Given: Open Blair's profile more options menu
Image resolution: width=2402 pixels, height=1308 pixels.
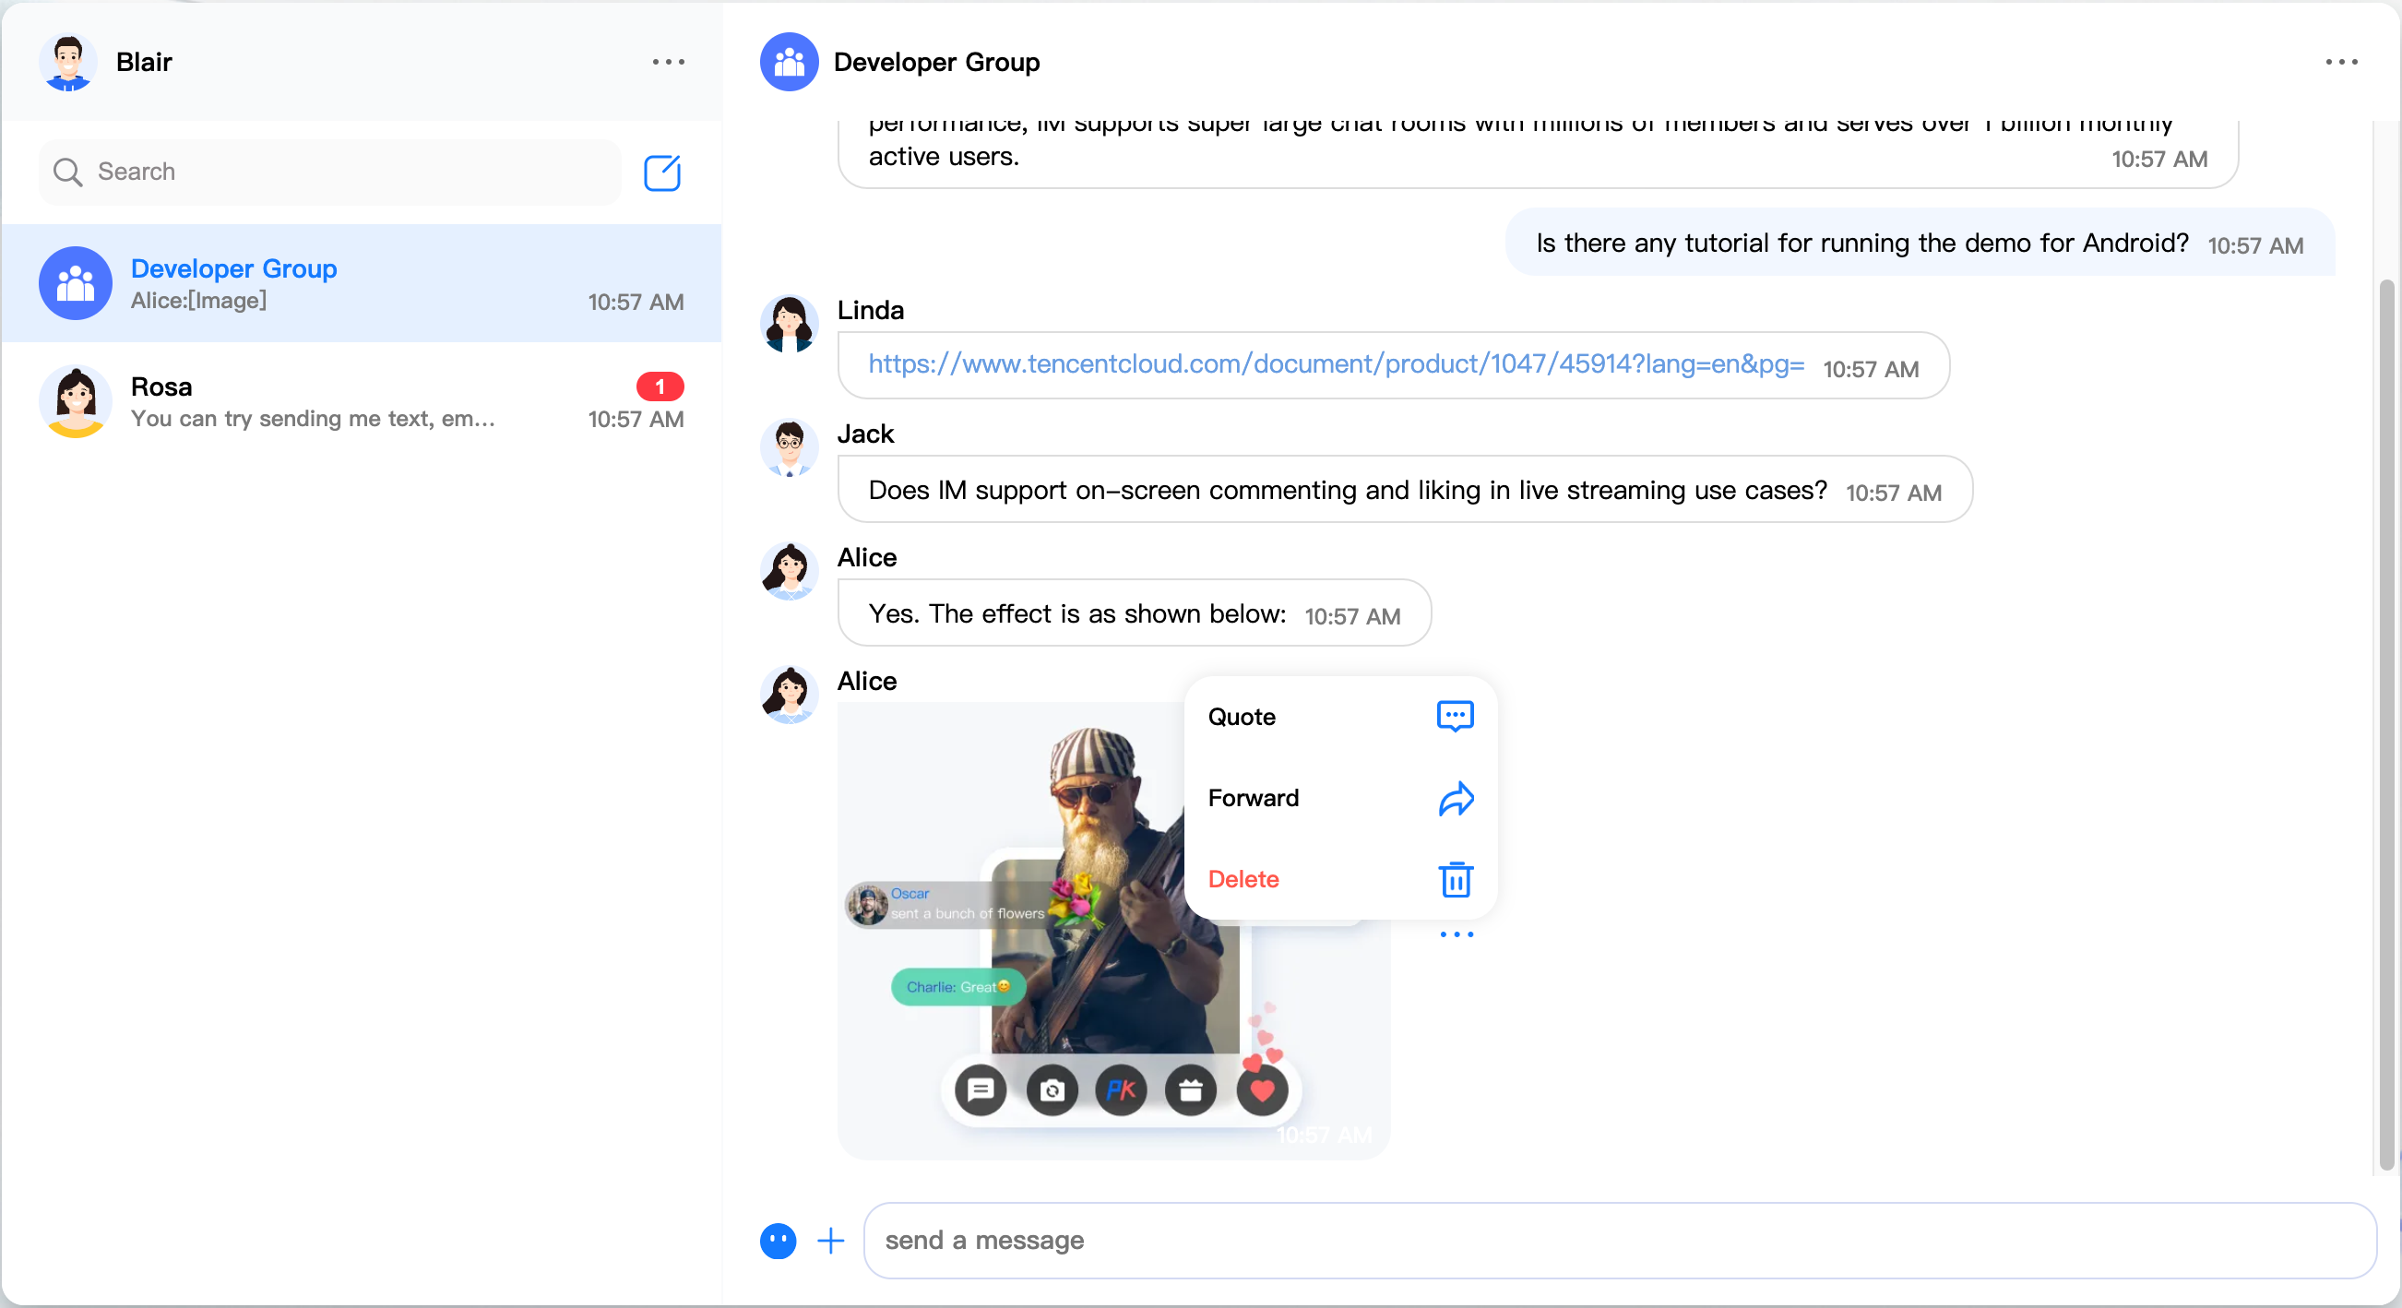Looking at the screenshot, I should [x=668, y=62].
